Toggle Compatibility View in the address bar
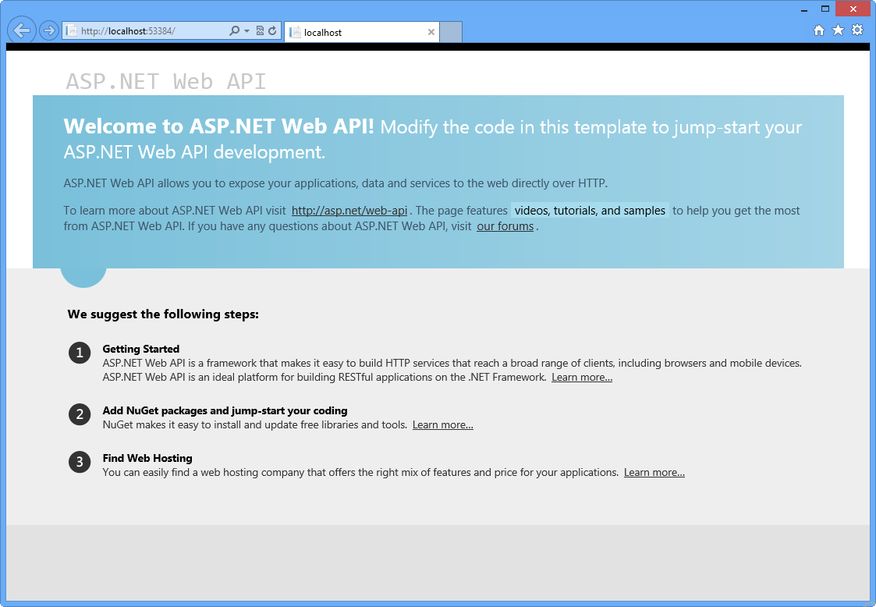The image size is (876, 607). pyautogui.click(x=258, y=30)
